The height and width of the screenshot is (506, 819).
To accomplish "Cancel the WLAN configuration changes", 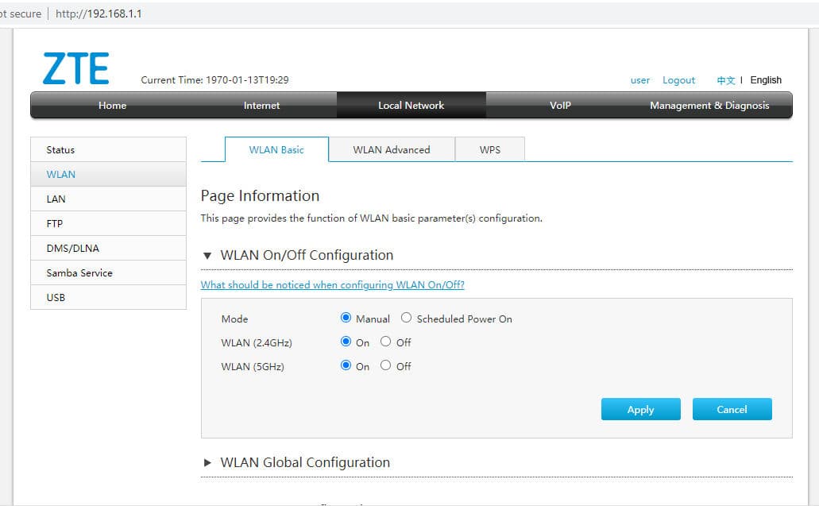I will tap(732, 409).
